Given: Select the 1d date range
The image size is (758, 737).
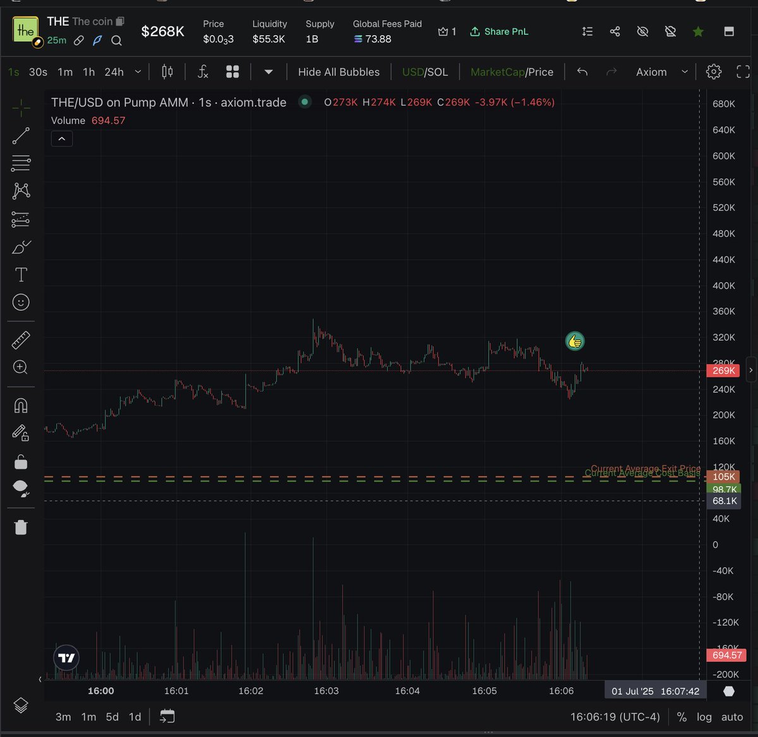Looking at the screenshot, I should (135, 717).
